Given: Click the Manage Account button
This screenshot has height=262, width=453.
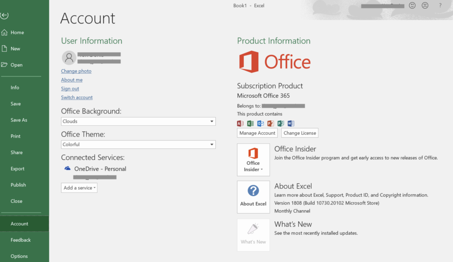Looking at the screenshot, I should 257,133.
